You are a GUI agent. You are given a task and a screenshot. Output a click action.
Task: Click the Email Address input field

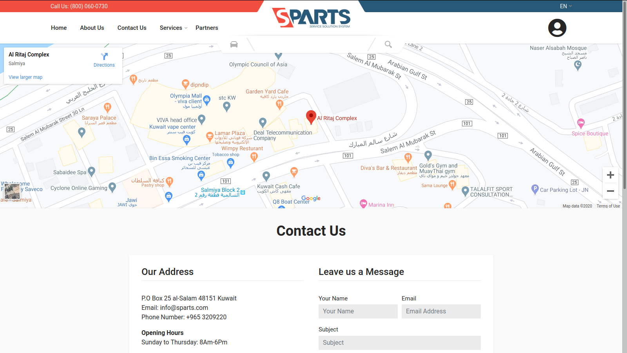tap(441, 311)
